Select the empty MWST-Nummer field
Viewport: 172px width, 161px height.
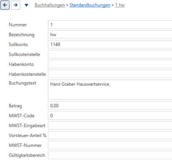(110, 145)
